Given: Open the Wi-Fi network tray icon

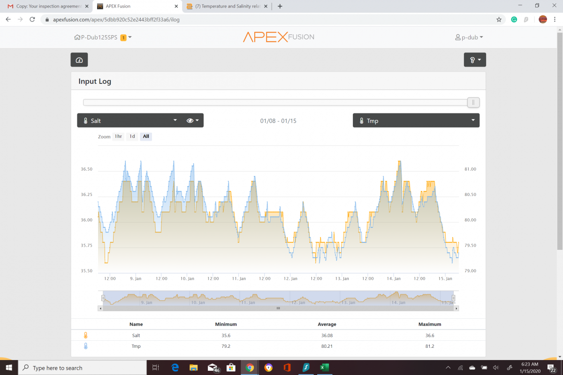Looking at the screenshot, I should click(x=461, y=367).
